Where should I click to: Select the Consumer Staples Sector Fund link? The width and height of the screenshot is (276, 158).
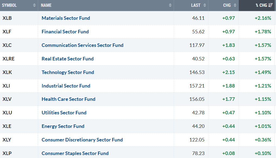pyautogui.click(x=75, y=153)
